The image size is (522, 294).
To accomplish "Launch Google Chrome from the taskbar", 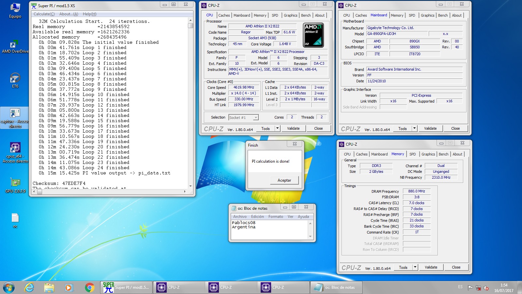I will pos(89,287).
